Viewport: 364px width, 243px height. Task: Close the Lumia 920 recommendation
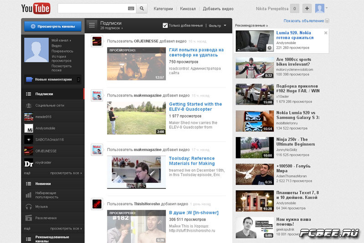tap(326, 33)
